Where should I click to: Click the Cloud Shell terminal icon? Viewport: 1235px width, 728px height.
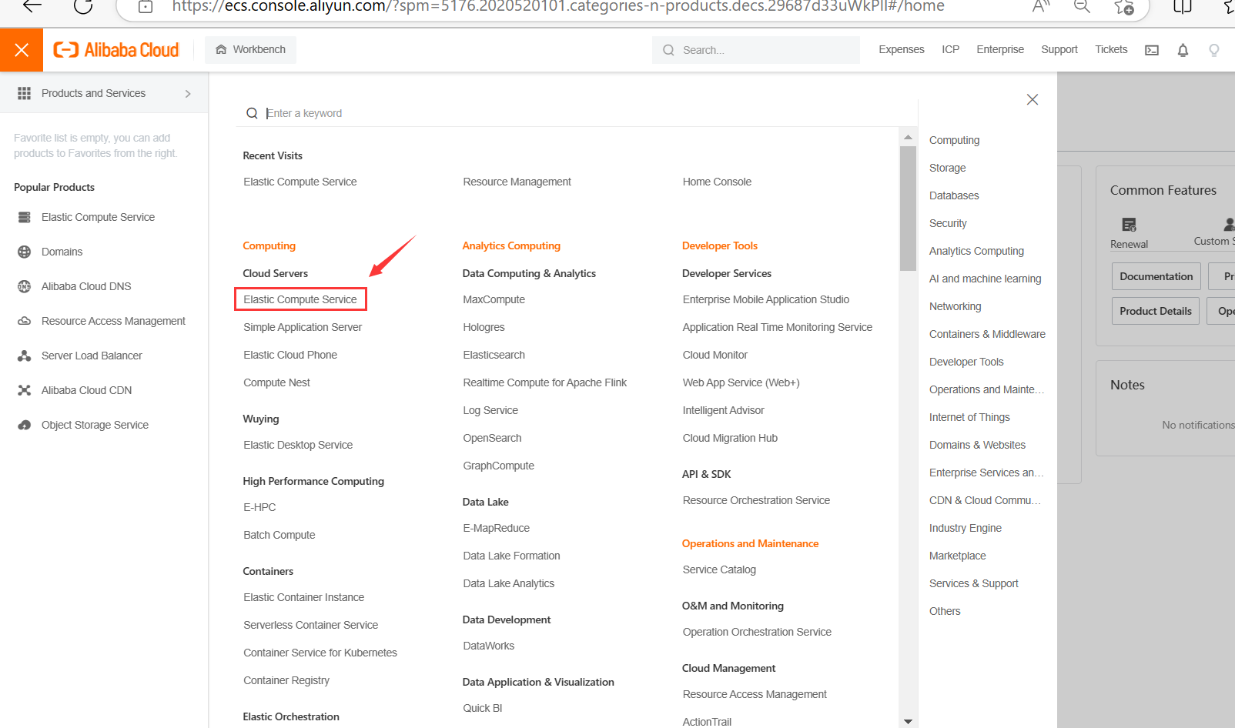coord(1152,50)
